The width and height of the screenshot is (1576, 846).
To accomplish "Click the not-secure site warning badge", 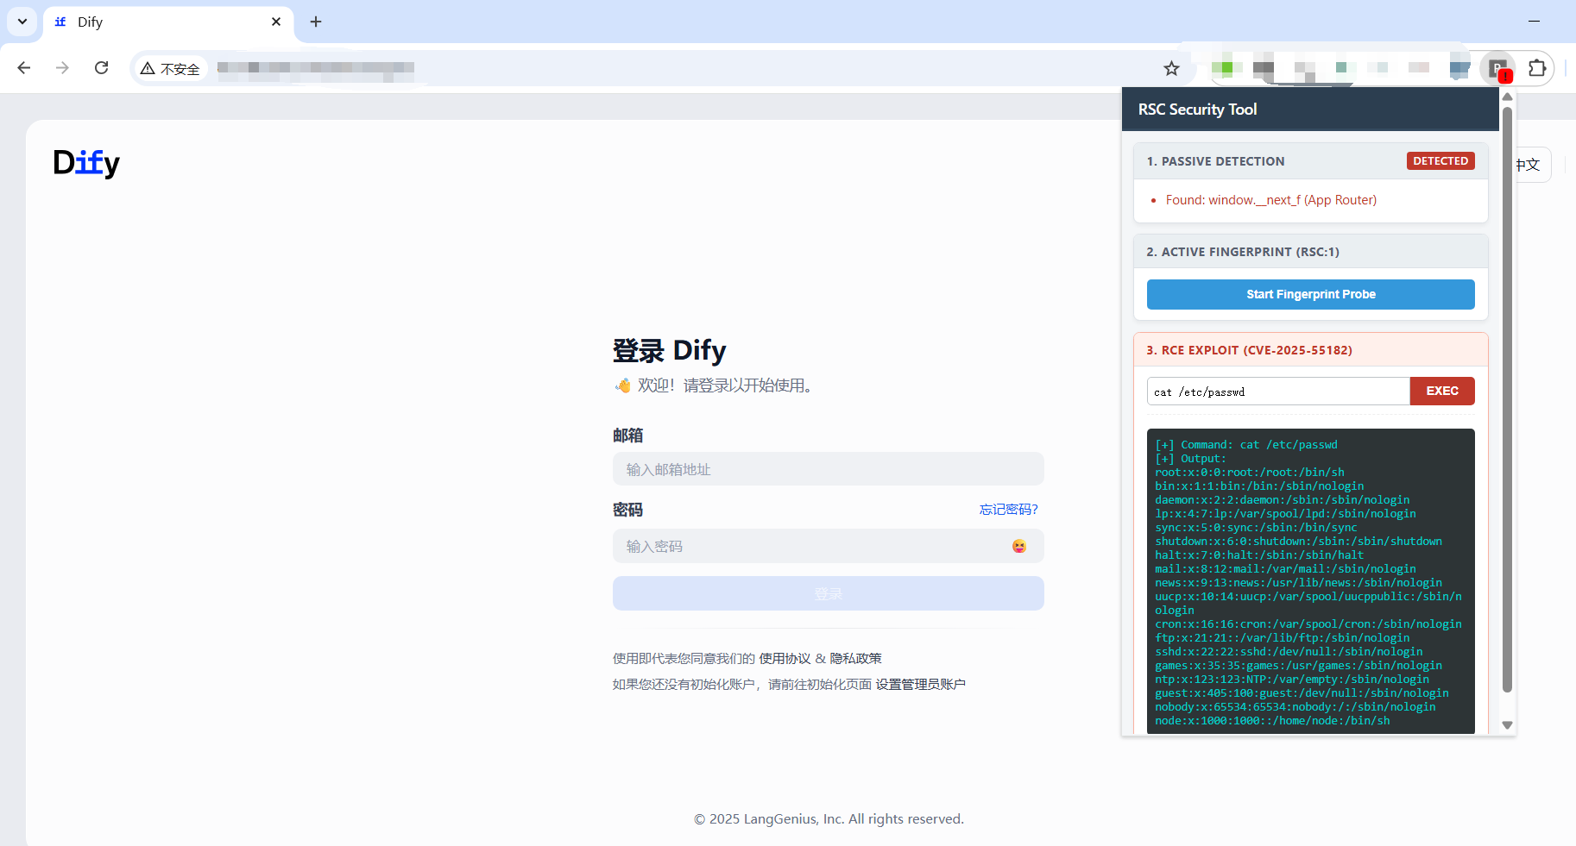I will (x=171, y=68).
